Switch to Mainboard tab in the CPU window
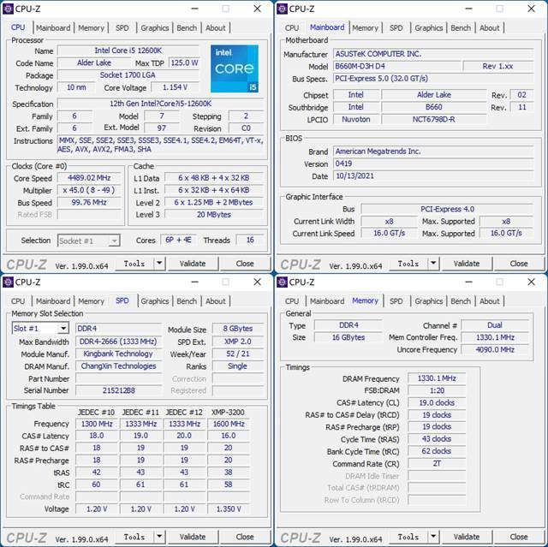 (x=53, y=28)
